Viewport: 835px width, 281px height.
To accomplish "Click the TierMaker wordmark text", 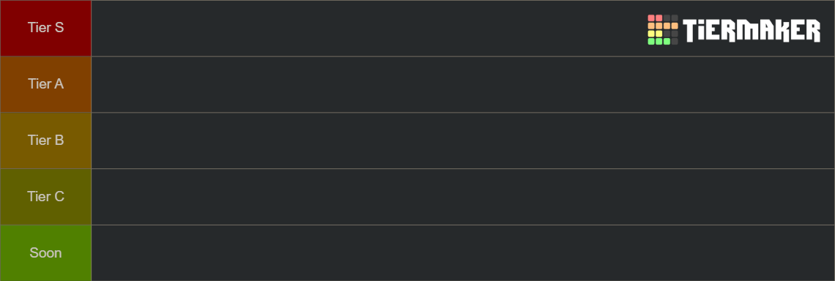I will 751,30.
